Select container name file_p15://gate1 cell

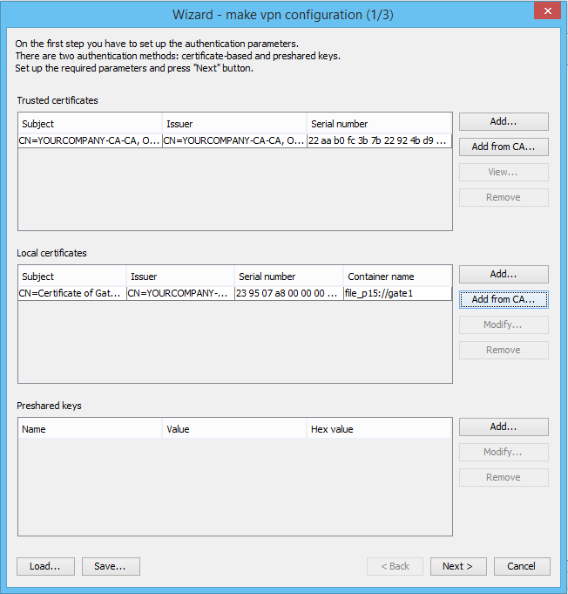397,294
